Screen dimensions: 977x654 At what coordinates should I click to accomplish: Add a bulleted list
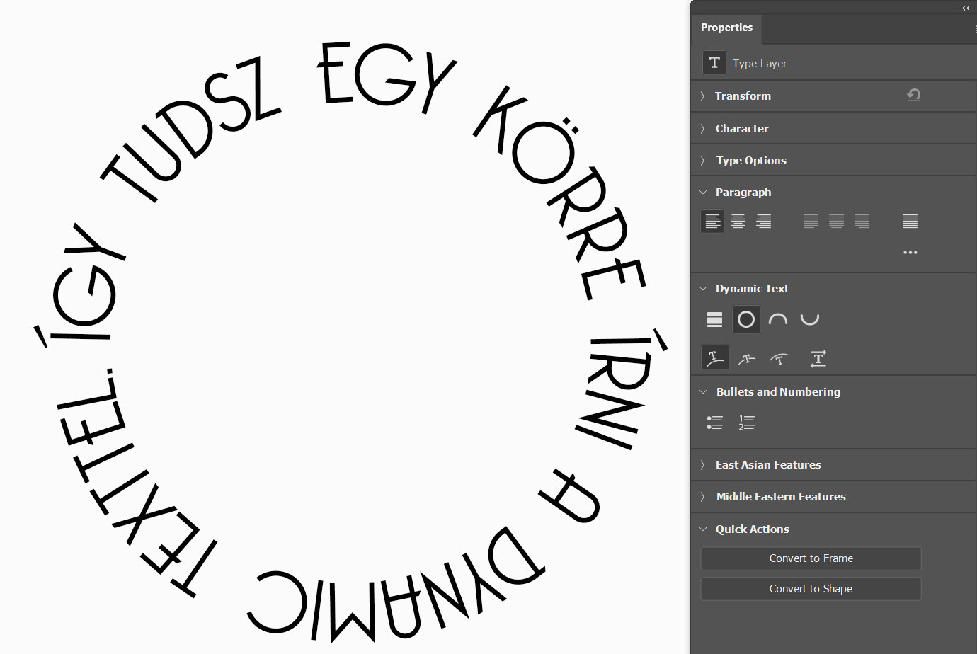point(714,423)
